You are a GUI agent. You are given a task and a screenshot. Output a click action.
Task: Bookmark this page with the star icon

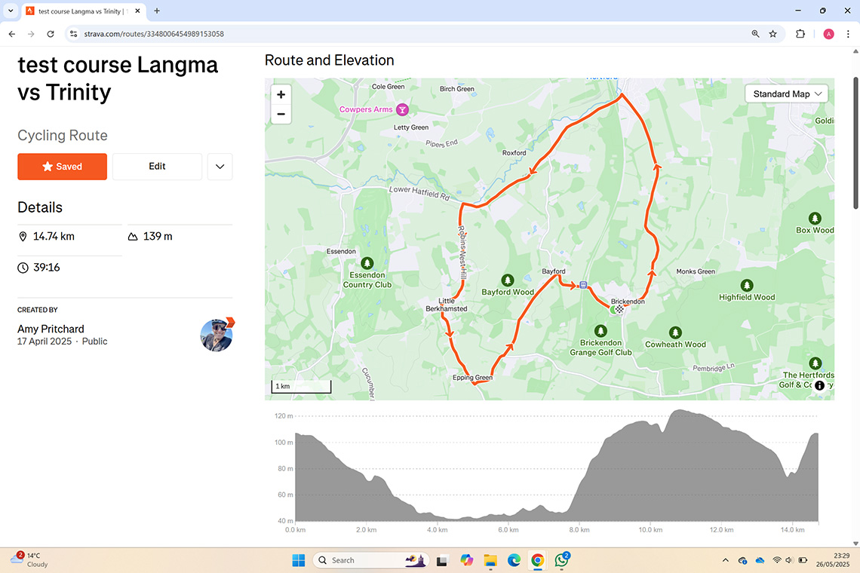pos(773,34)
